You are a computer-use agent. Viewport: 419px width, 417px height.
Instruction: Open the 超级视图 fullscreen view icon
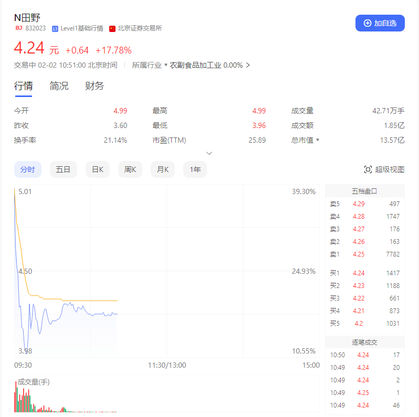tap(368, 169)
